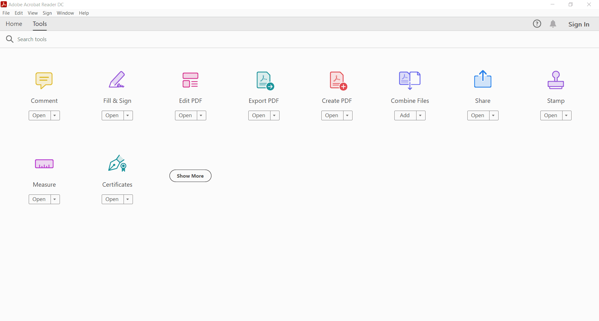Click the Edit PDF layout icon
The image size is (599, 321).
pyautogui.click(x=190, y=80)
